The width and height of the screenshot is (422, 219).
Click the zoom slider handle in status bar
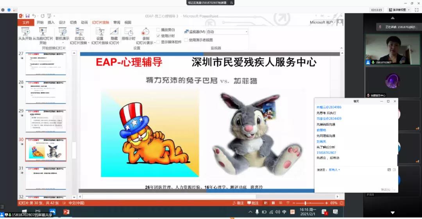305,203
